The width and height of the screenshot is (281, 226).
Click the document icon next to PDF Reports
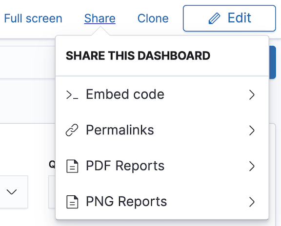tap(72, 166)
